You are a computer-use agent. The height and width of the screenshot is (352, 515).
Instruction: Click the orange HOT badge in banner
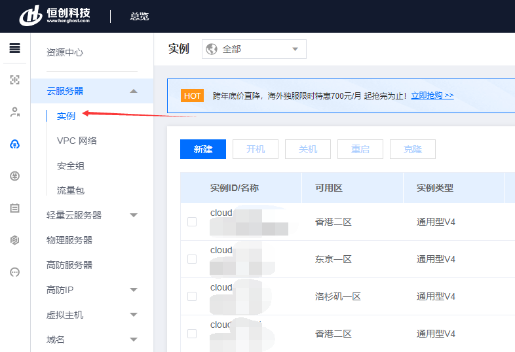pos(192,96)
